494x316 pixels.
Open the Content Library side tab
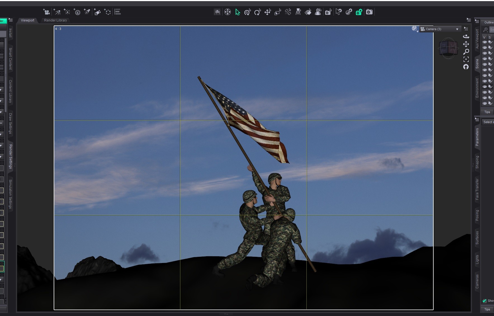pos(10,91)
